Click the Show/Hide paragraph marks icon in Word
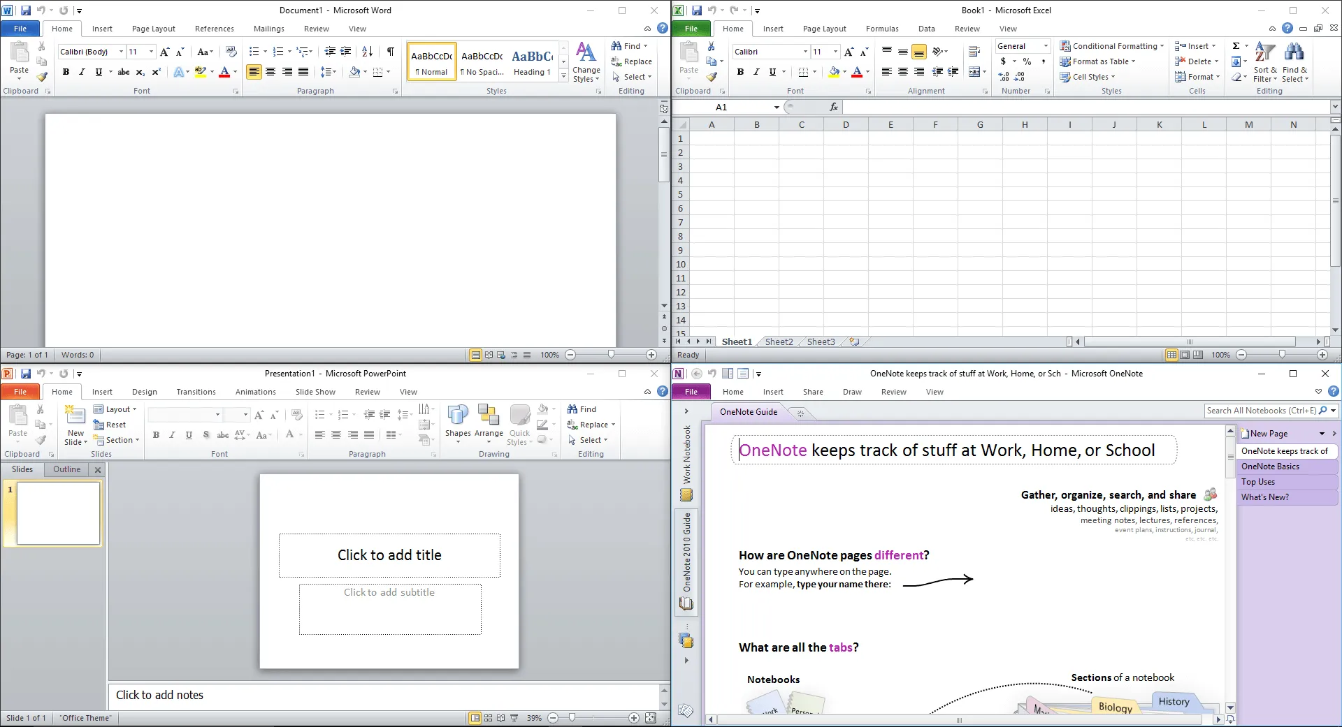This screenshot has height=727, width=1342. (x=391, y=52)
